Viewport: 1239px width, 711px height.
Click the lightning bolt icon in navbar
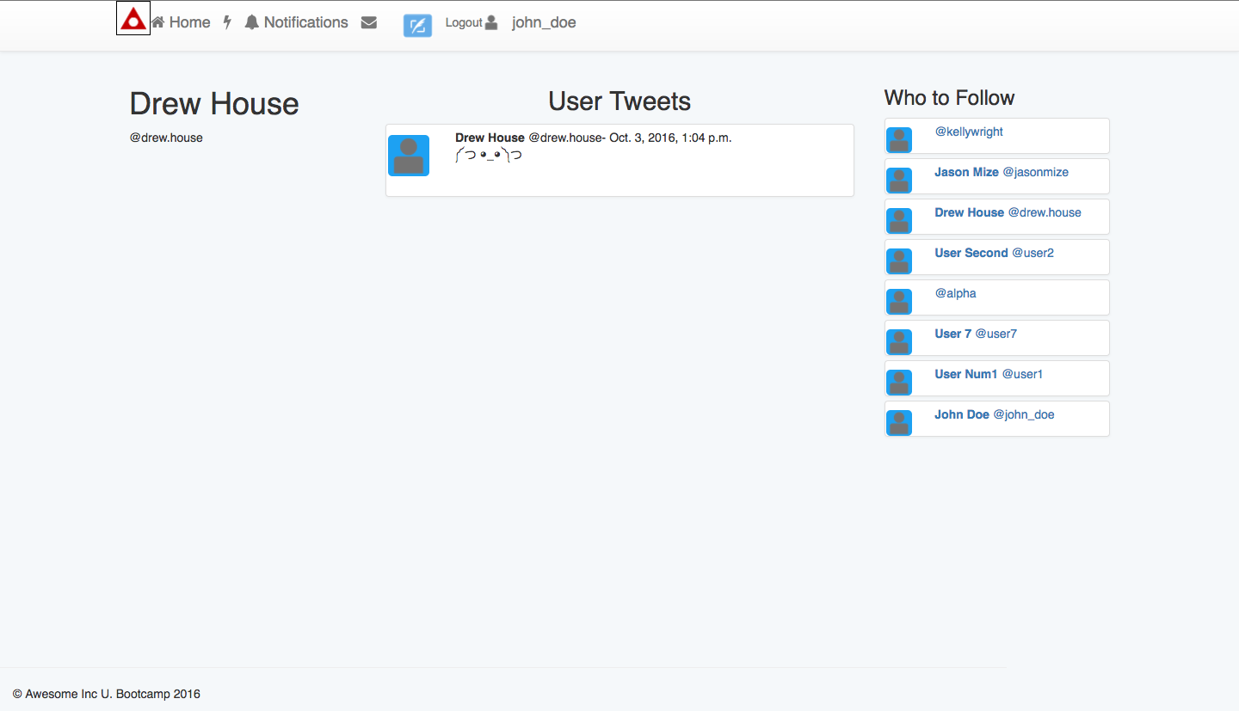(x=227, y=22)
